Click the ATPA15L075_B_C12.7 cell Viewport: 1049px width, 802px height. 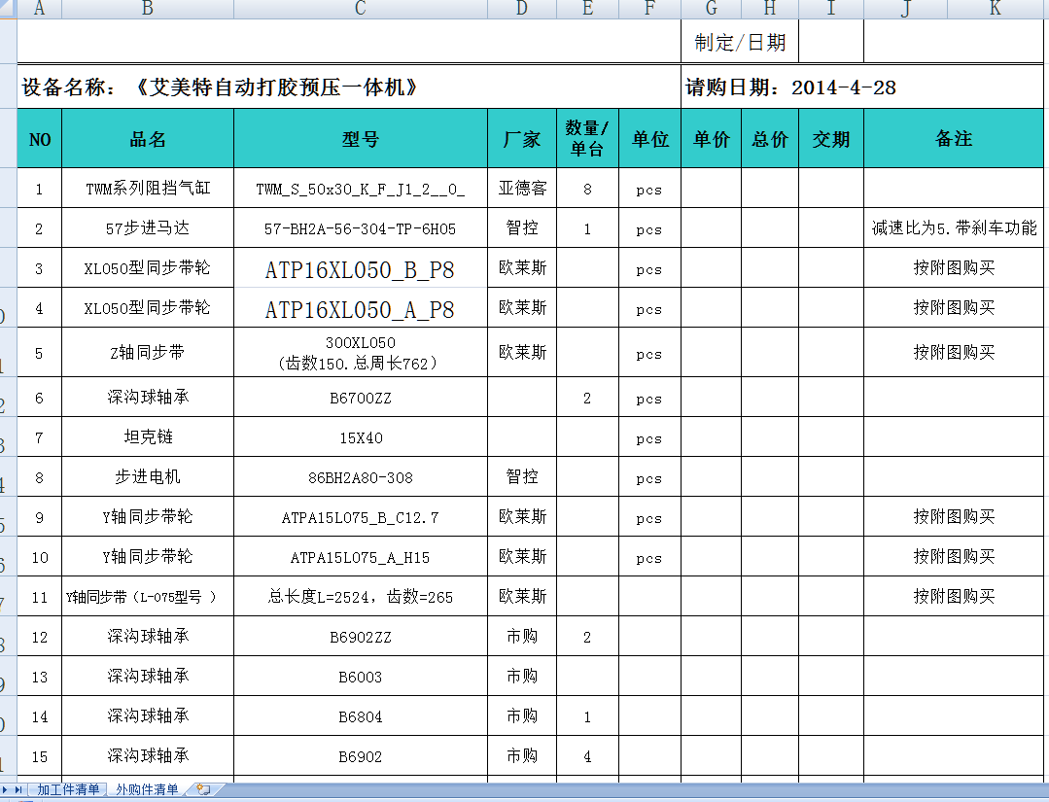[361, 517]
